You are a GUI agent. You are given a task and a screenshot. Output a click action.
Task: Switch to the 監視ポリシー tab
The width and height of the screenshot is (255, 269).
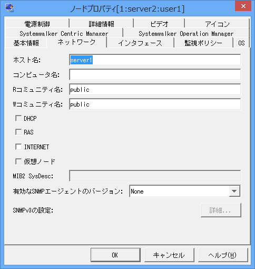[x=203, y=43]
